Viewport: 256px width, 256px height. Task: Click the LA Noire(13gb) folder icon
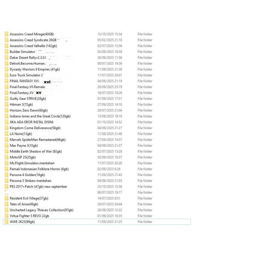(6, 134)
